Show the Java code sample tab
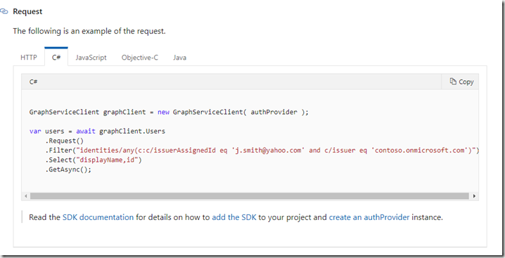The image size is (505, 258). click(179, 58)
